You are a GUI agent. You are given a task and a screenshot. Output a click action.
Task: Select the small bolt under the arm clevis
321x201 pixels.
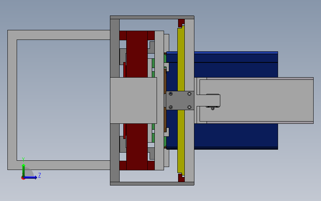click(x=213, y=108)
